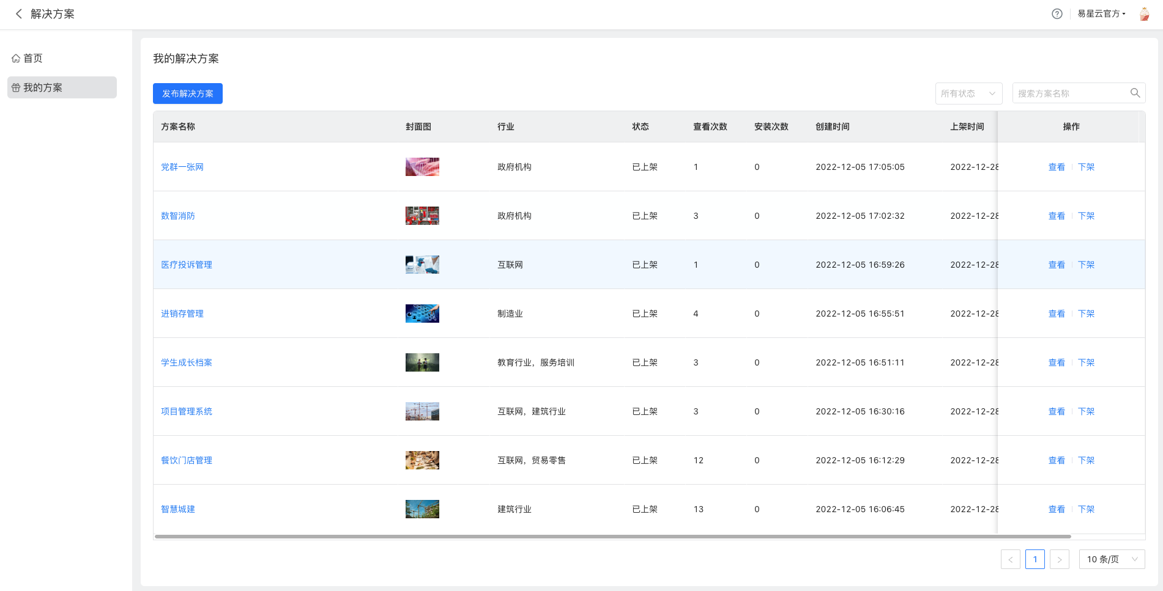The height and width of the screenshot is (591, 1163).
Task: Click 下架 for 数智消防
Action: [1086, 216]
